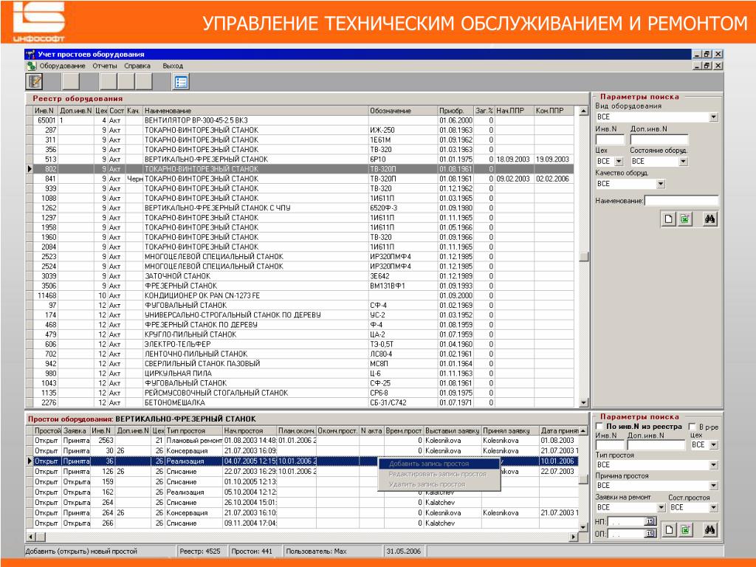Image resolution: width=756 pixels, height=567 pixels.
Task: Click Доп.инв.N field in downtime search parameters
Action: (x=656, y=444)
